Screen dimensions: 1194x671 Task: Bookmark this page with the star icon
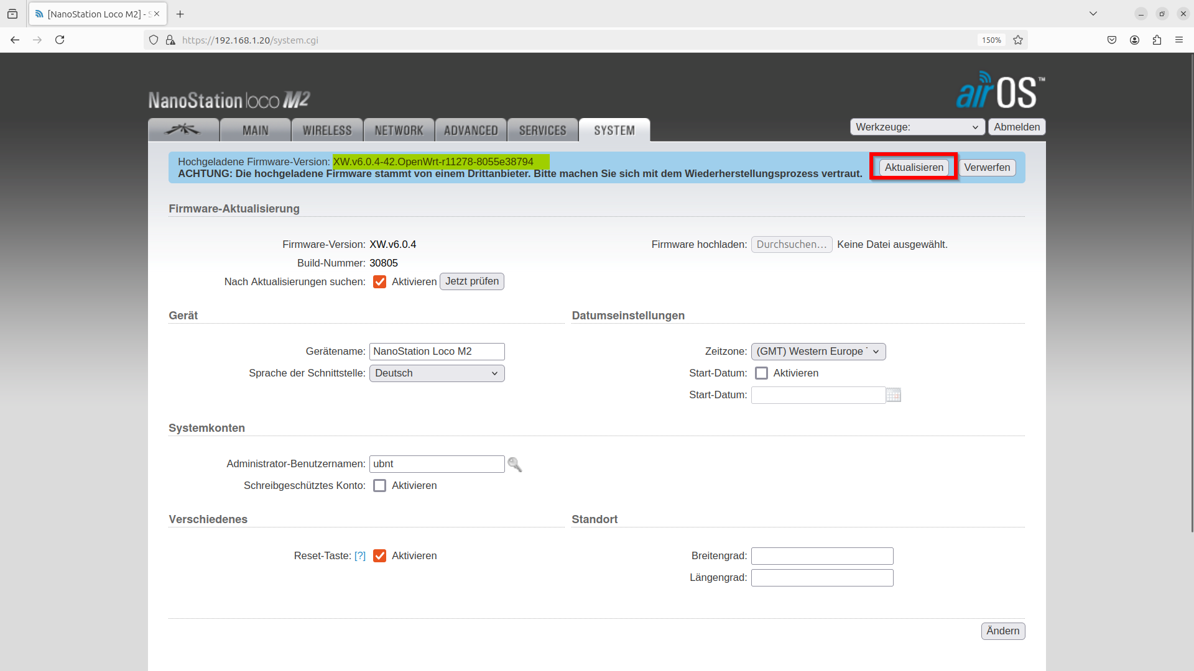pos(1018,40)
